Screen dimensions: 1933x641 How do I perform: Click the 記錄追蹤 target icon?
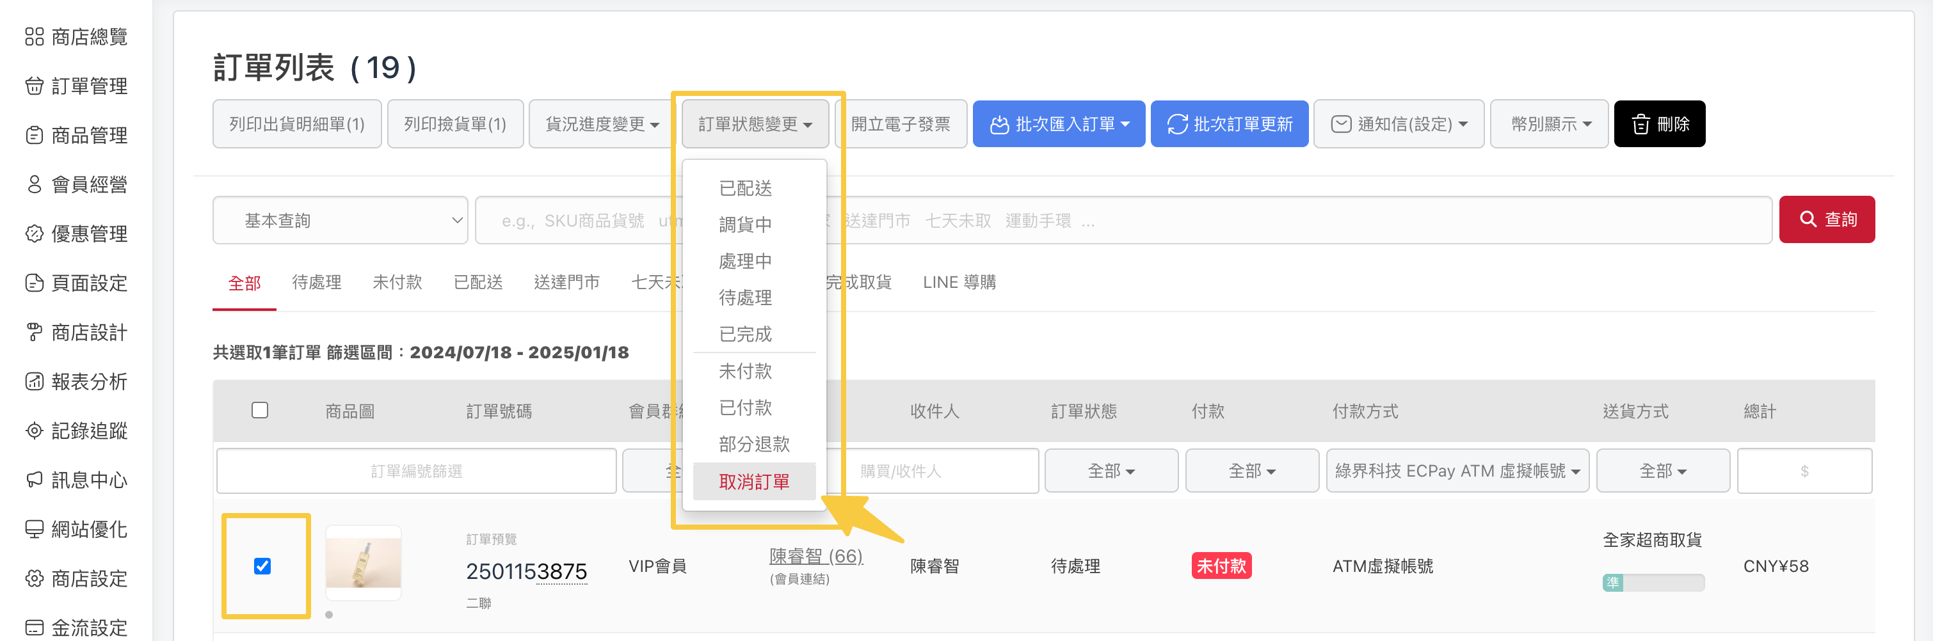(35, 431)
